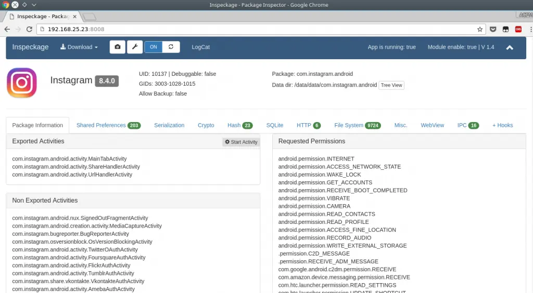Click the Tree View button

(x=391, y=85)
